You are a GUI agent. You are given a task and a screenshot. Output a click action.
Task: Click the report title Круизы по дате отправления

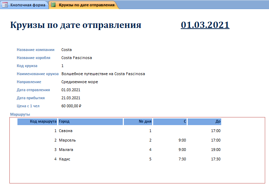76,25
